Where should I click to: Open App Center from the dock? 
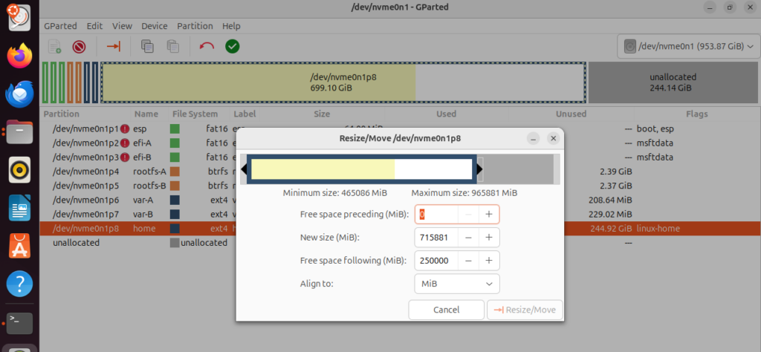click(x=19, y=246)
